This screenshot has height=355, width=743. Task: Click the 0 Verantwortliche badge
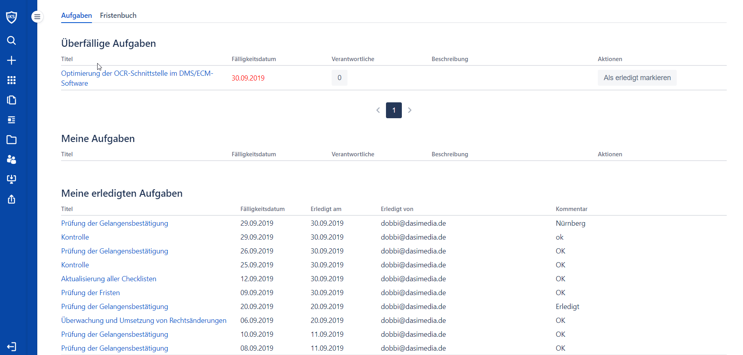tap(340, 78)
